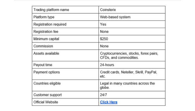Select the "Cryptocurrencies, stocks, forex pairs" text
The height and width of the screenshot is (111, 195).
point(129,53)
